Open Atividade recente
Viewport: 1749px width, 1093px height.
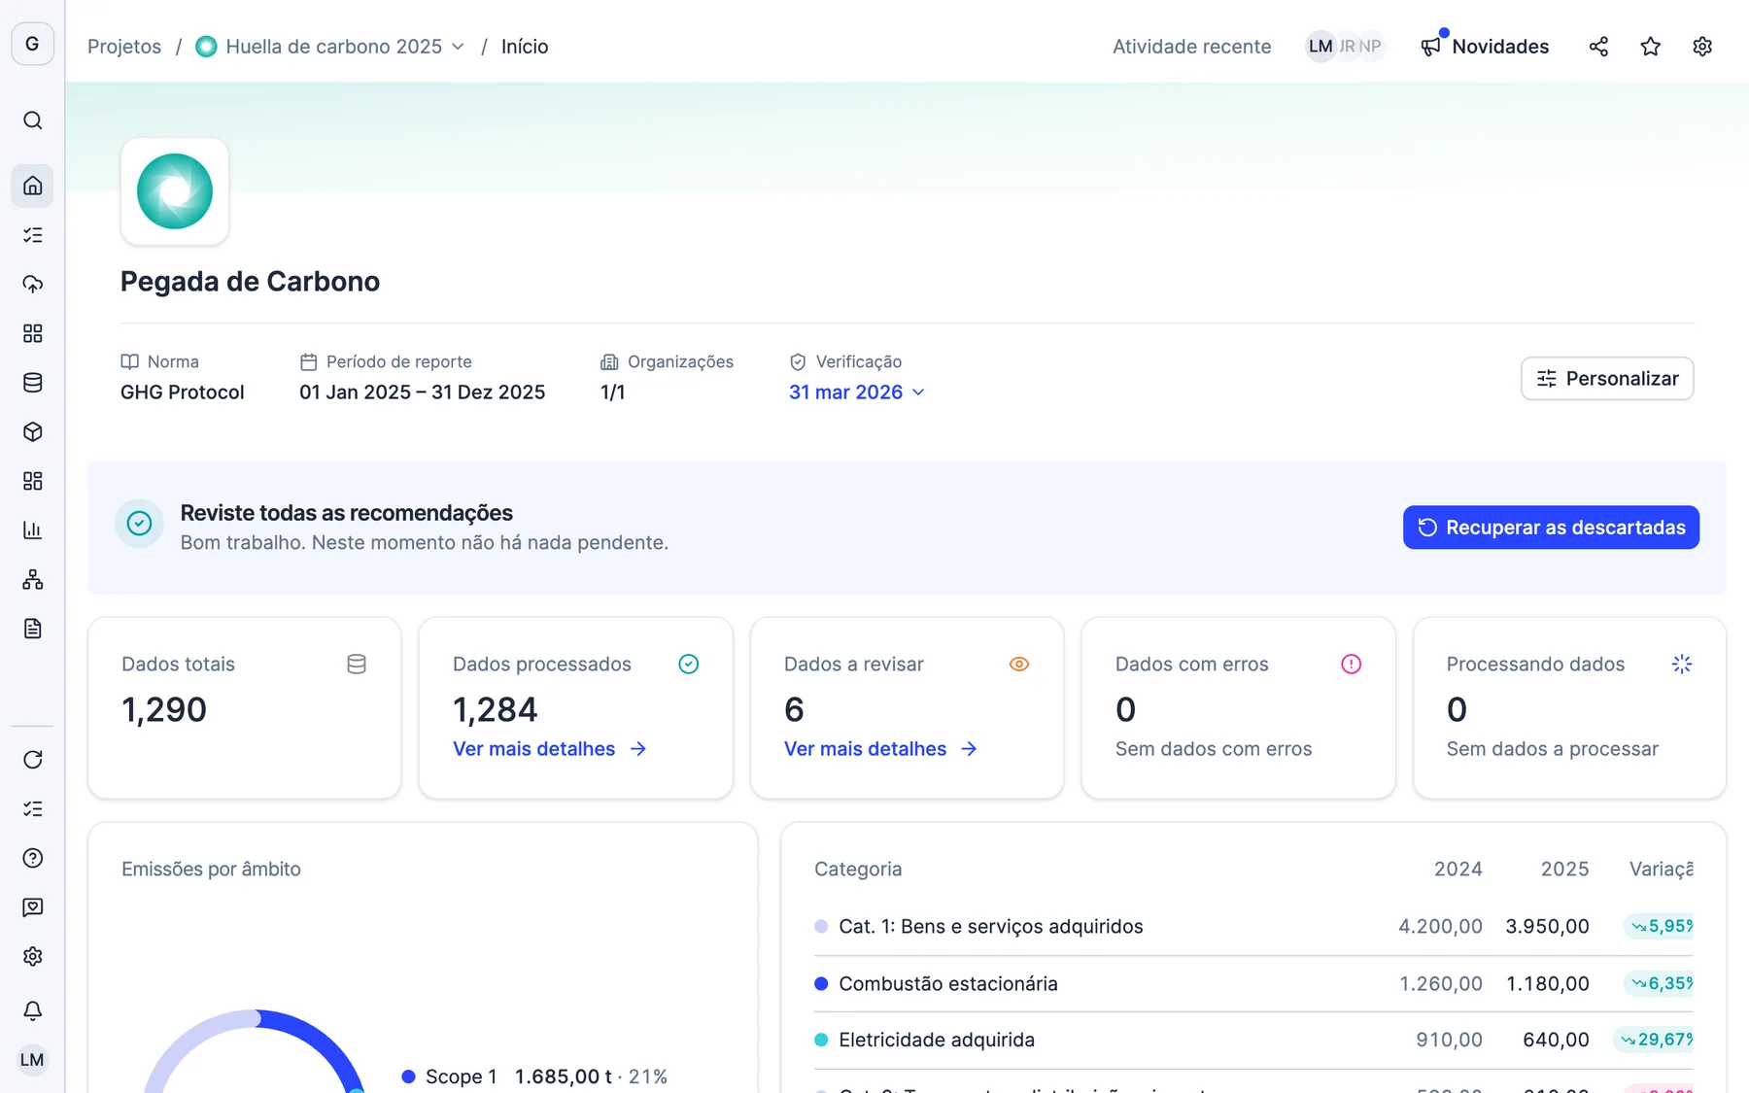tap(1191, 47)
